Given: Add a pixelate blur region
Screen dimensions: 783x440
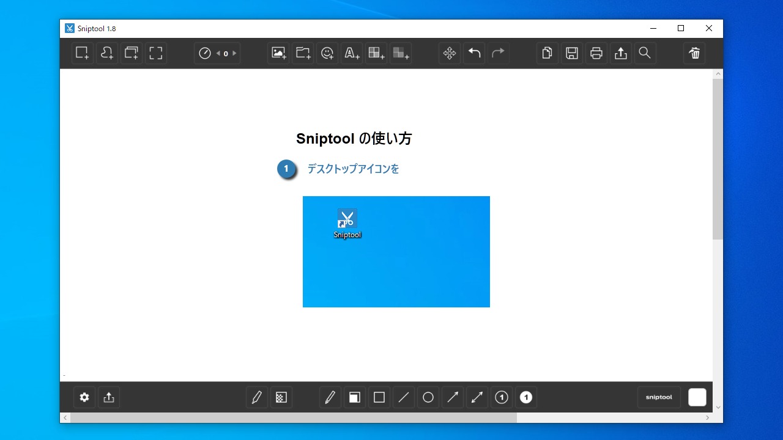Looking at the screenshot, I should coord(376,53).
